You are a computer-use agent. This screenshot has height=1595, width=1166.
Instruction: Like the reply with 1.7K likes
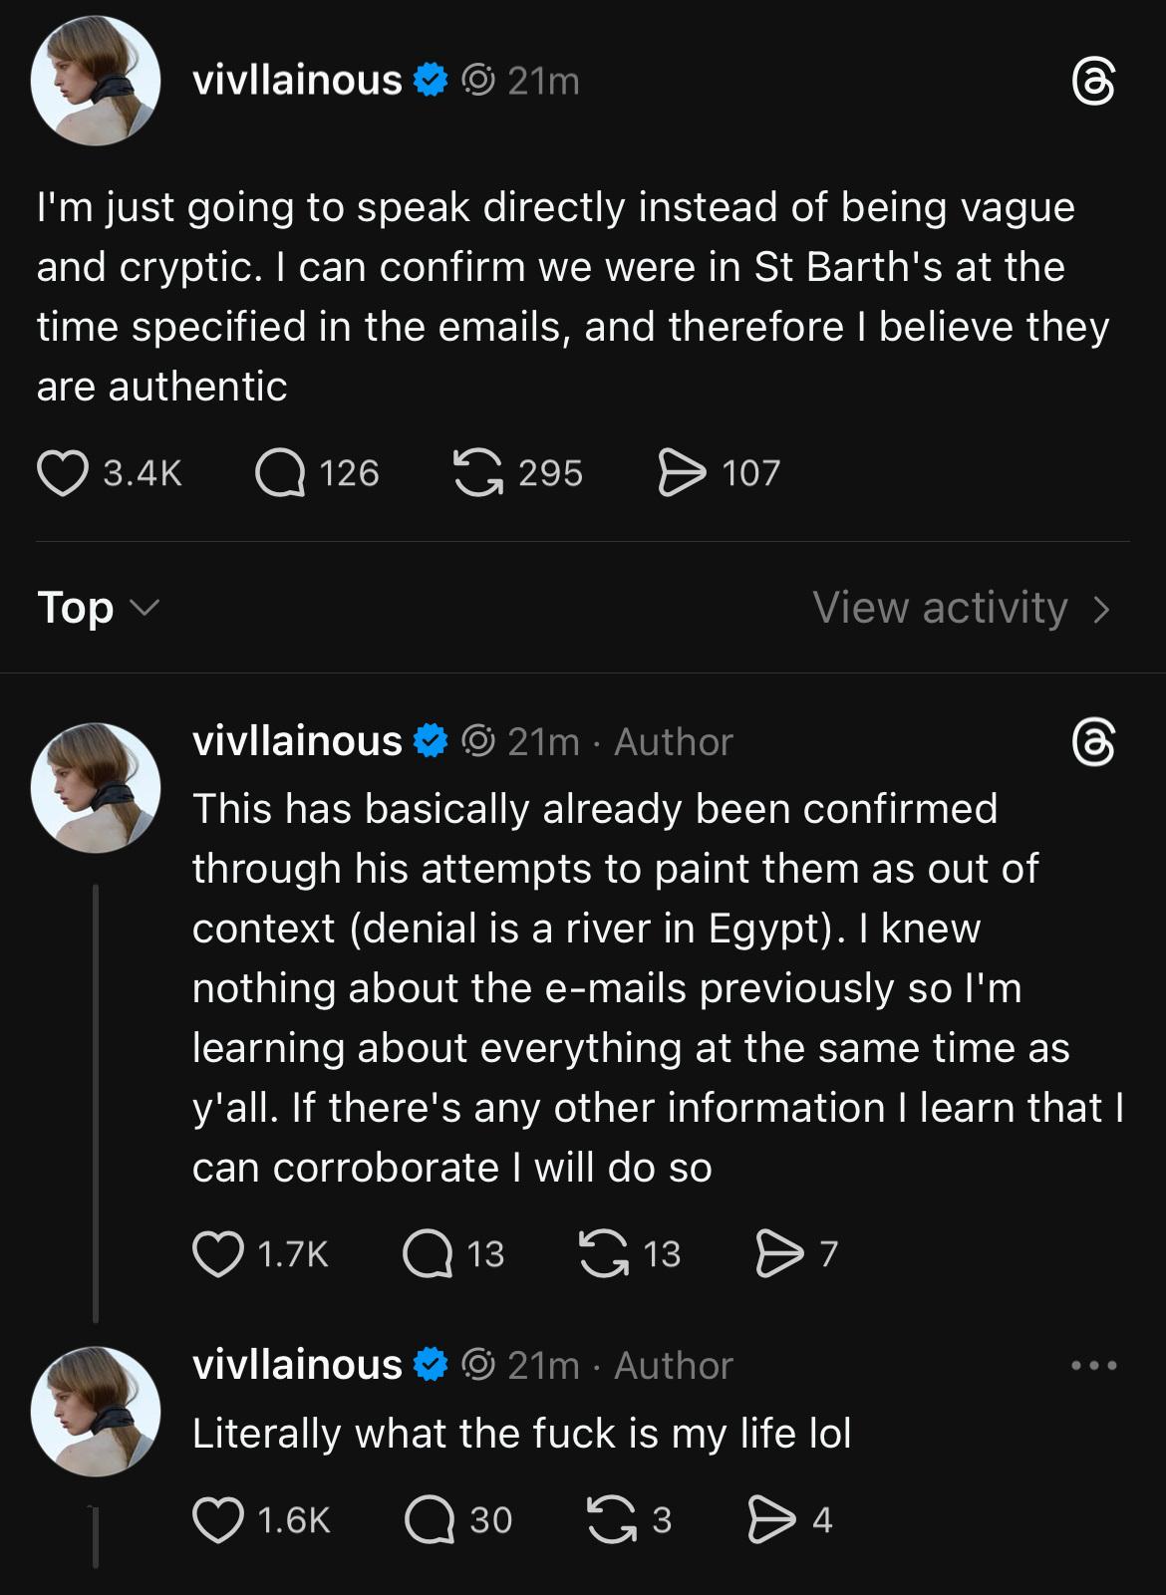click(x=218, y=1253)
